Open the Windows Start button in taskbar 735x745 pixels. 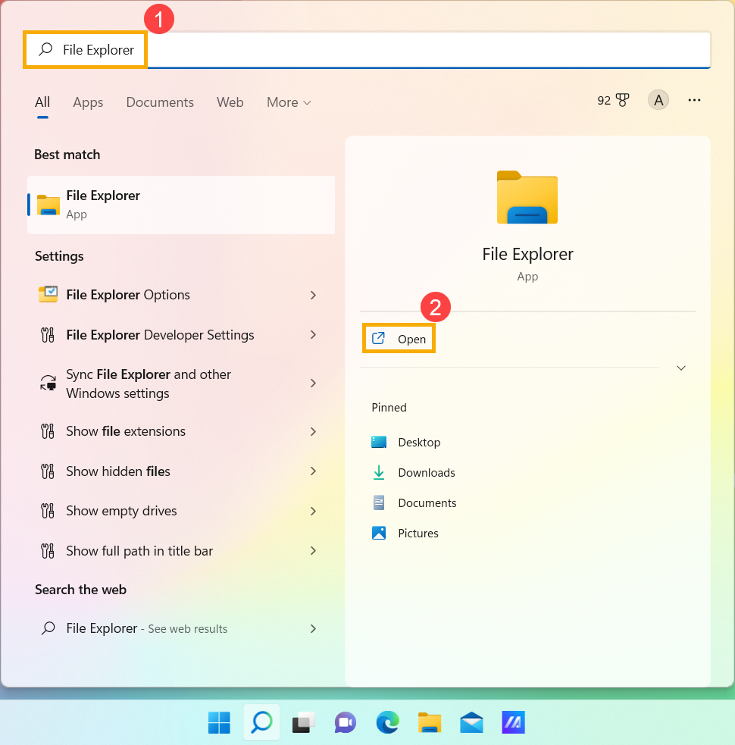tap(219, 723)
